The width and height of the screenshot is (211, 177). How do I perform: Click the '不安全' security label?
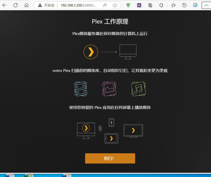point(49,5)
